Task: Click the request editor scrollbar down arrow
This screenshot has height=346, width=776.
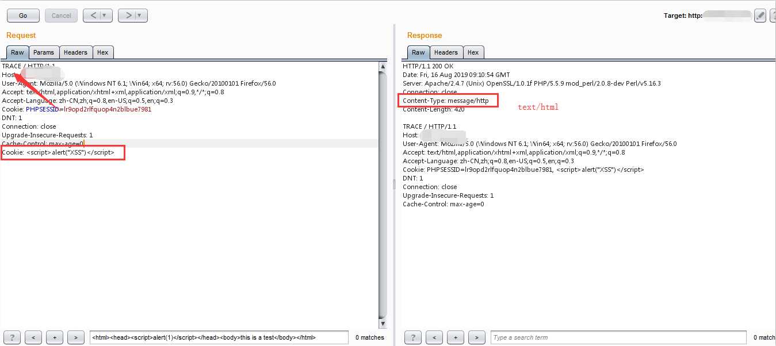Action: pyautogui.click(x=383, y=324)
